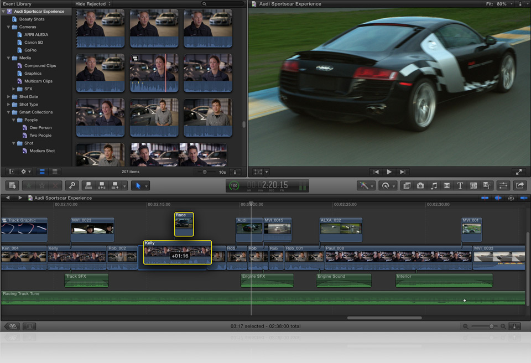Collapse the People folder
Screen dimensions: 531x363
coord(13,120)
